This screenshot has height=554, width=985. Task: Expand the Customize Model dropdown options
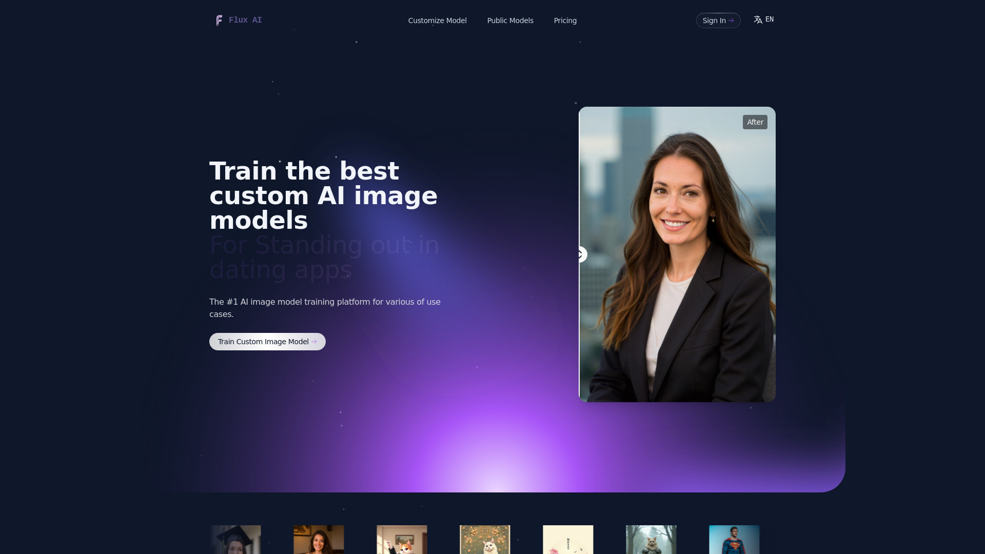(437, 19)
